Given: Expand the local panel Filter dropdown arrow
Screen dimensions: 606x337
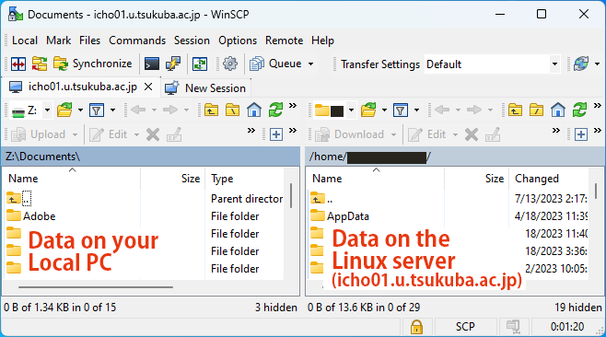Looking at the screenshot, I should tap(113, 110).
